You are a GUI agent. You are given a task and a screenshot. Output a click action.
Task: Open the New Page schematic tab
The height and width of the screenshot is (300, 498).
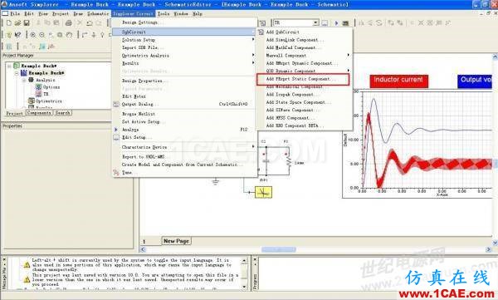click(176, 241)
